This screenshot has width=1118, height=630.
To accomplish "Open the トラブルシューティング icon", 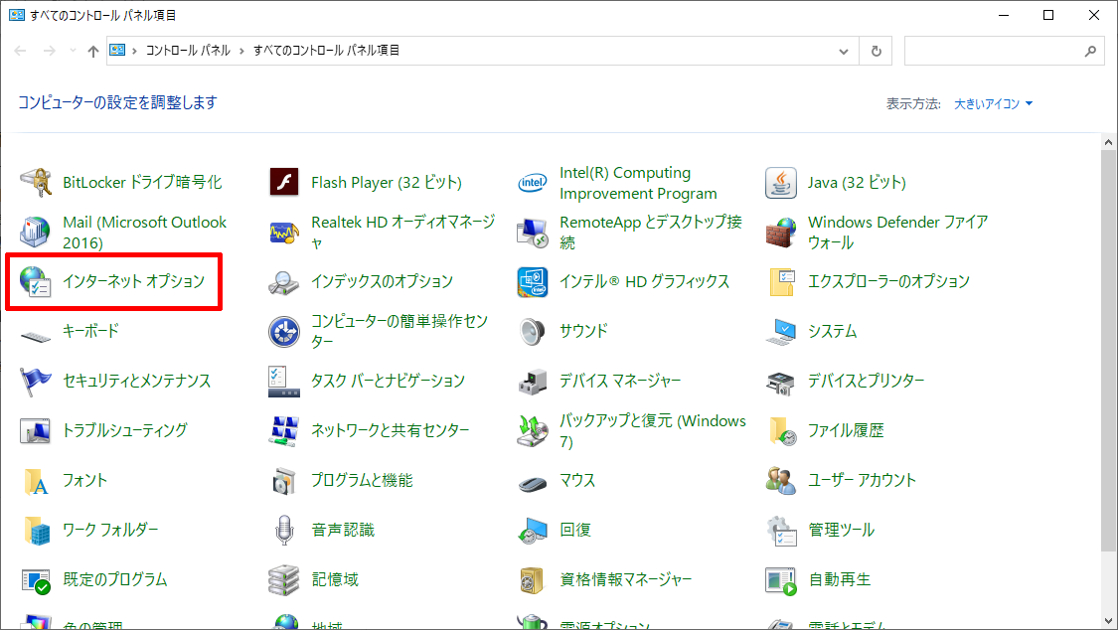I will [x=35, y=430].
